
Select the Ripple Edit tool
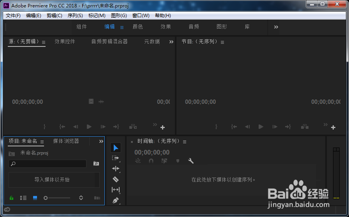(116, 169)
